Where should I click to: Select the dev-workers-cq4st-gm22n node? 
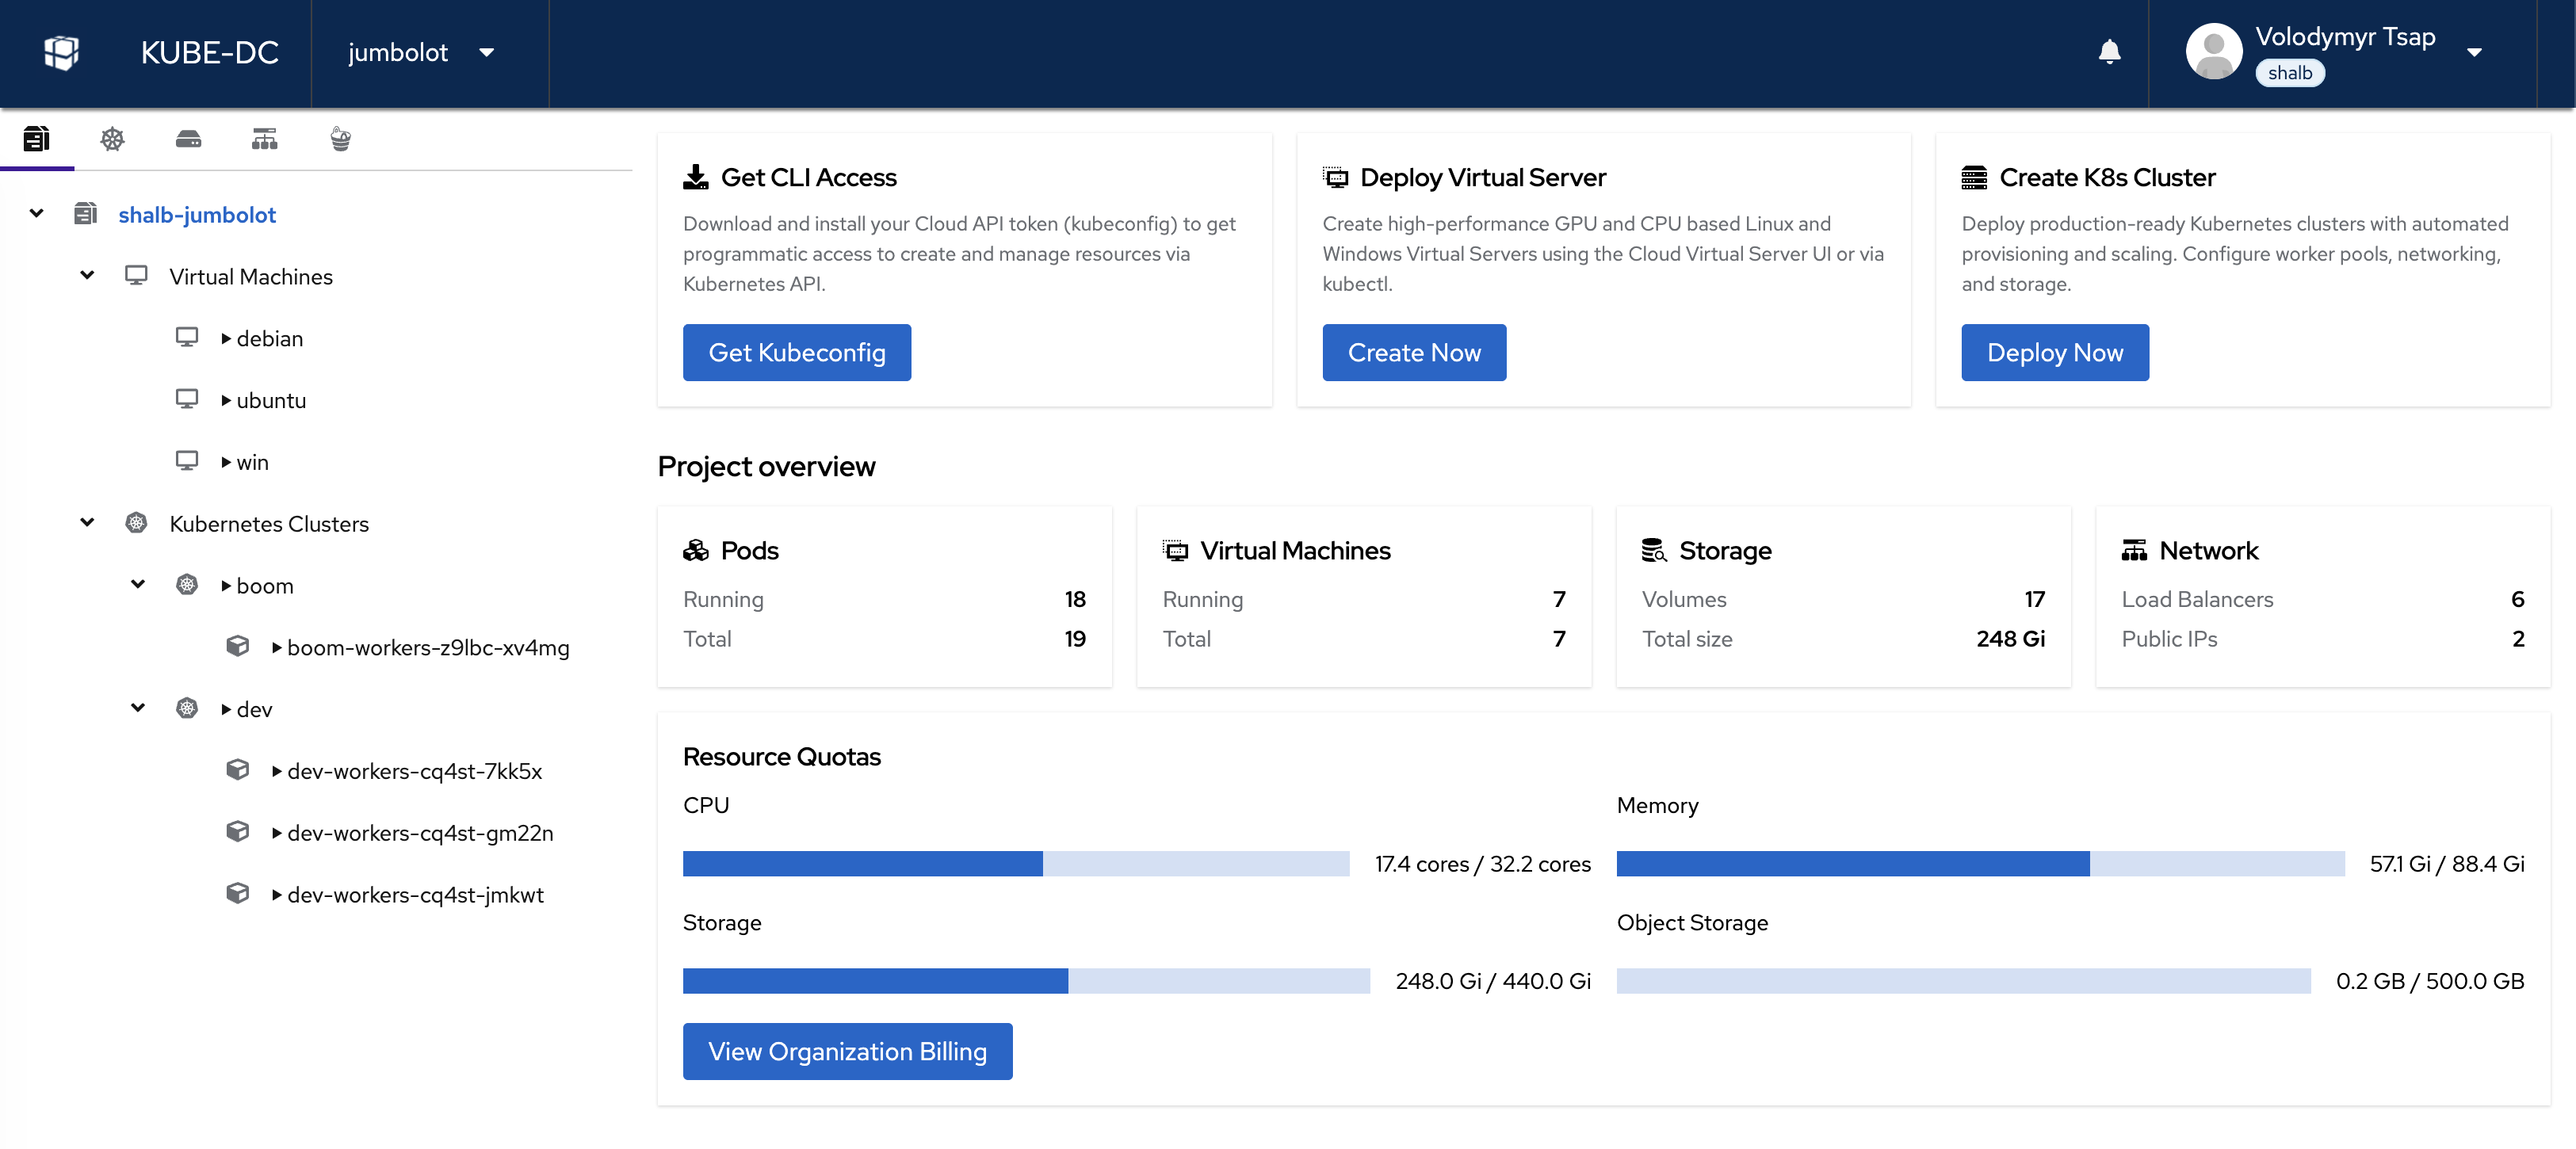click(419, 833)
